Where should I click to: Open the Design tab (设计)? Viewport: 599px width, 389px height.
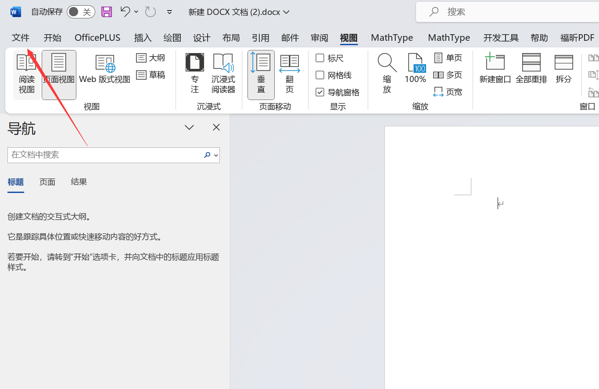202,38
